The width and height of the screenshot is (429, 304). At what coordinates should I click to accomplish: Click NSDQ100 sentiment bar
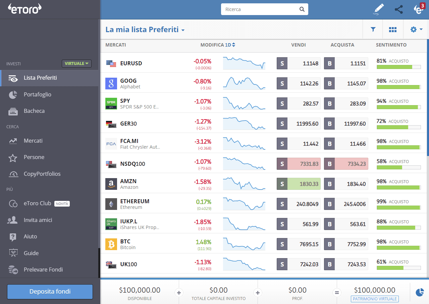(x=399, y=167)
